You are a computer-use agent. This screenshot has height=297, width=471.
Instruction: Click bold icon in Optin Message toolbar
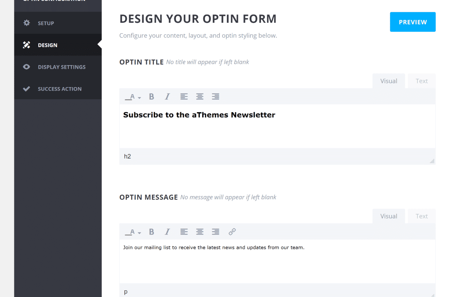pos(152,232)
